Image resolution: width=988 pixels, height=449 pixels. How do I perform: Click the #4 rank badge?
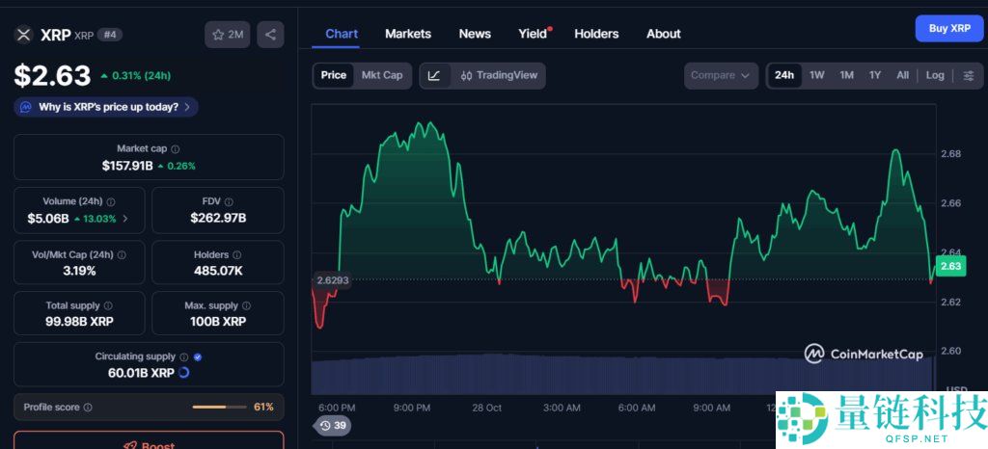tap(110, 35)
